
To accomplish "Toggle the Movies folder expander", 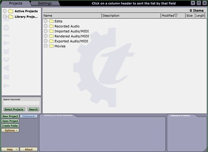I will coord(46,46).
